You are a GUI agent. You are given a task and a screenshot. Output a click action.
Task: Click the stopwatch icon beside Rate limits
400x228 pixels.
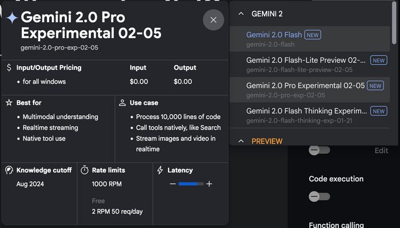tap(85, 170)
